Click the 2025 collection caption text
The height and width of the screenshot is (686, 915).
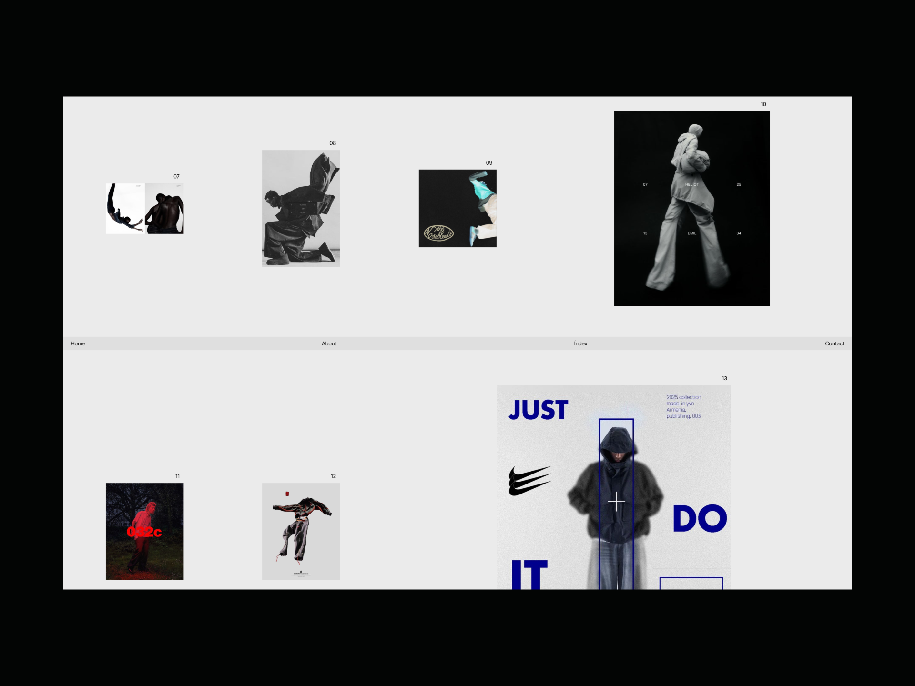683,406
